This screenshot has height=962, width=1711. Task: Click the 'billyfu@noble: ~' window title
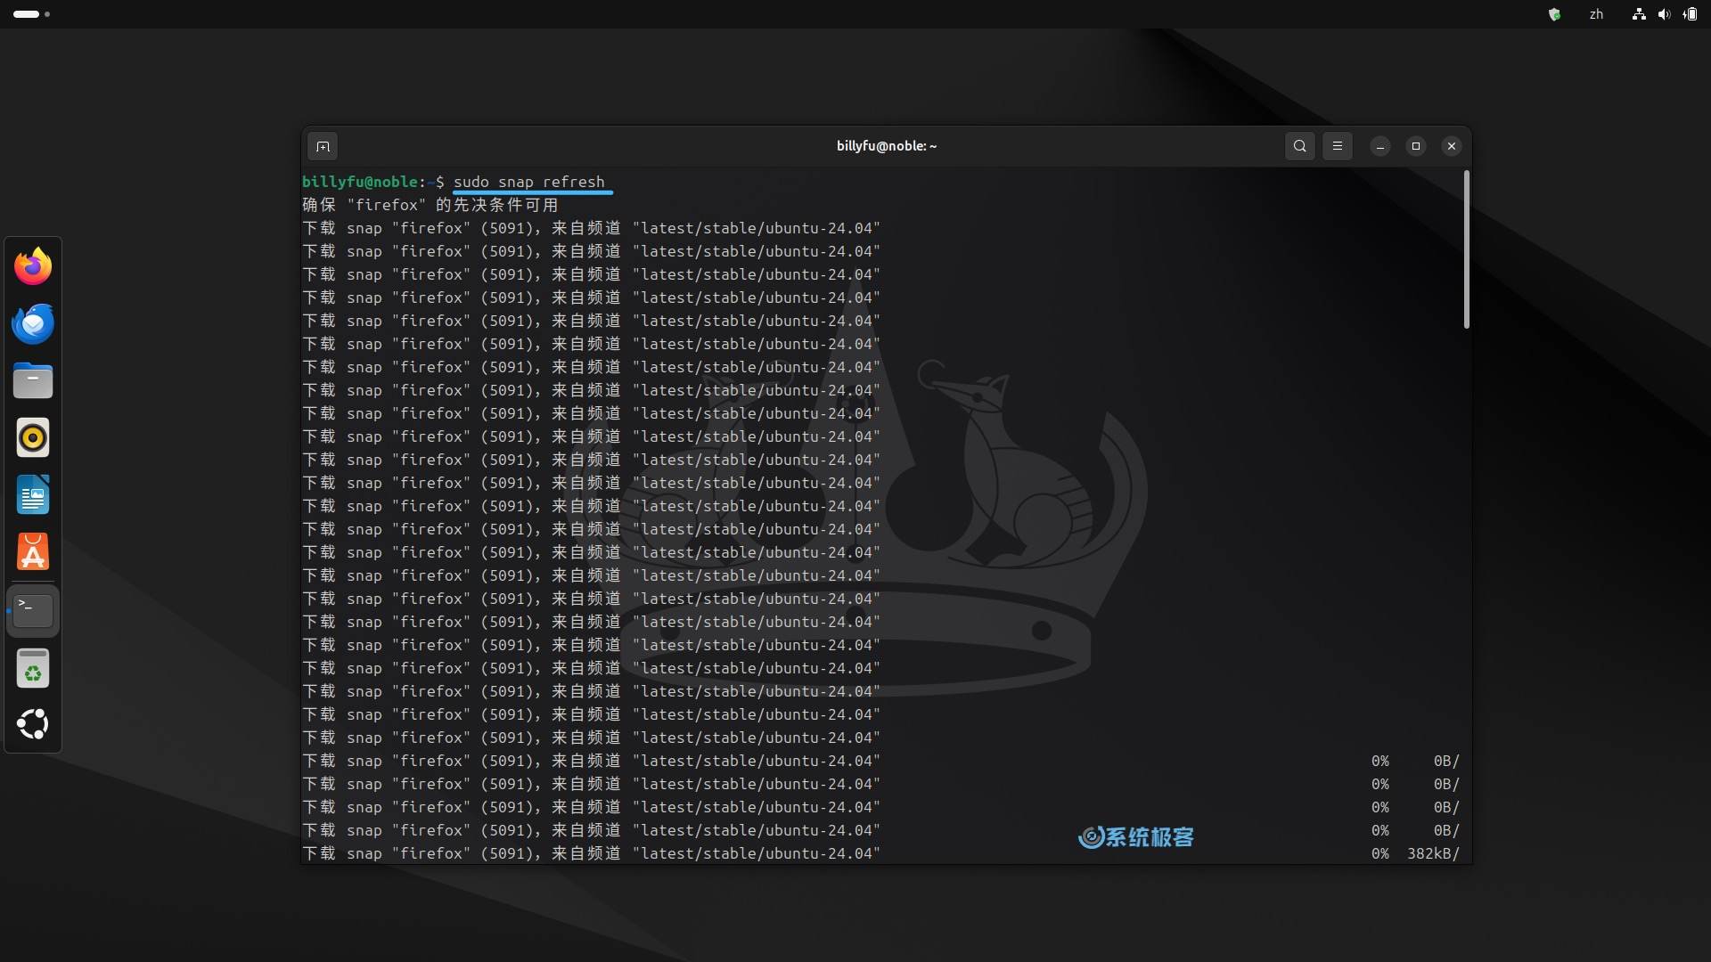[887, 146]
